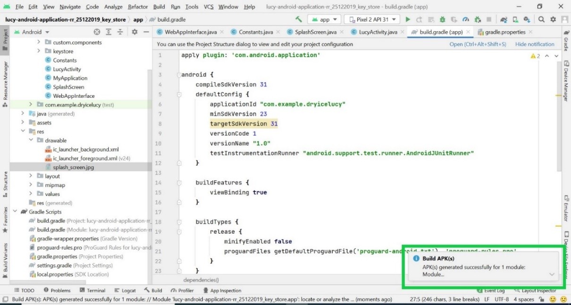Open the Refactor menu
This screenshot has height=305, width=571.
point(137,7)
